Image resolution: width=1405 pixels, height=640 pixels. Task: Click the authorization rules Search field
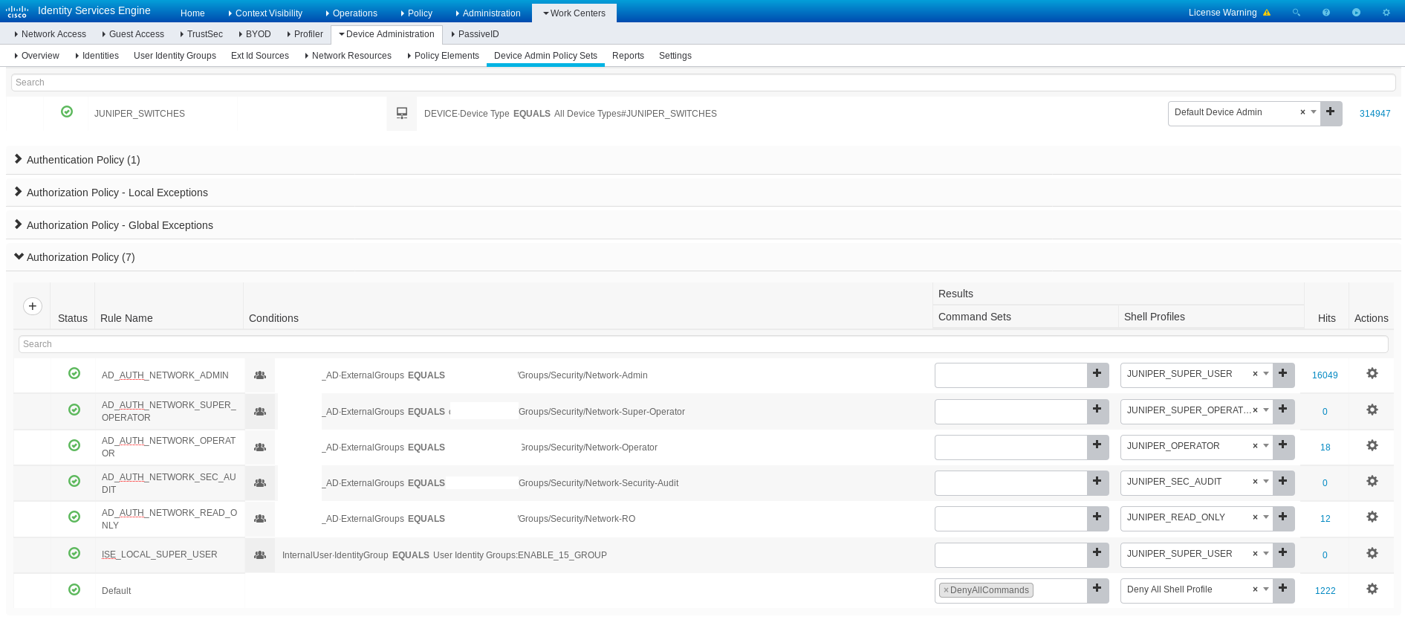(x=703, y=344)
